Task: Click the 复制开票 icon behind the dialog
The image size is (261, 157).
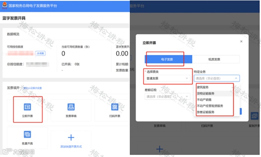Action: 255,116
